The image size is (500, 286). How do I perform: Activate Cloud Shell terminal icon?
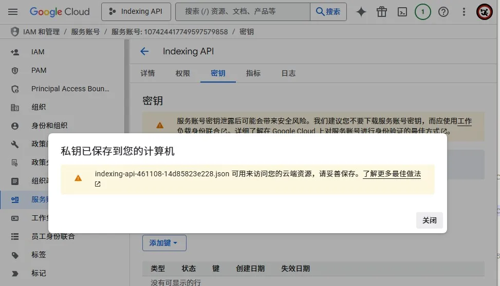click(x=402, y=12)
